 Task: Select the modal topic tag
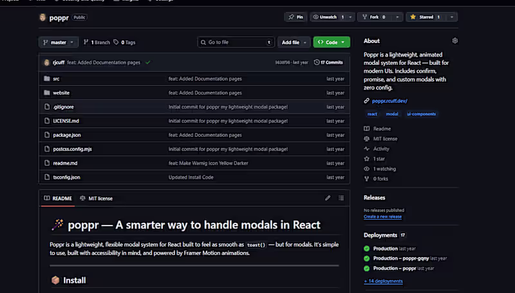[x=392, y=114]
